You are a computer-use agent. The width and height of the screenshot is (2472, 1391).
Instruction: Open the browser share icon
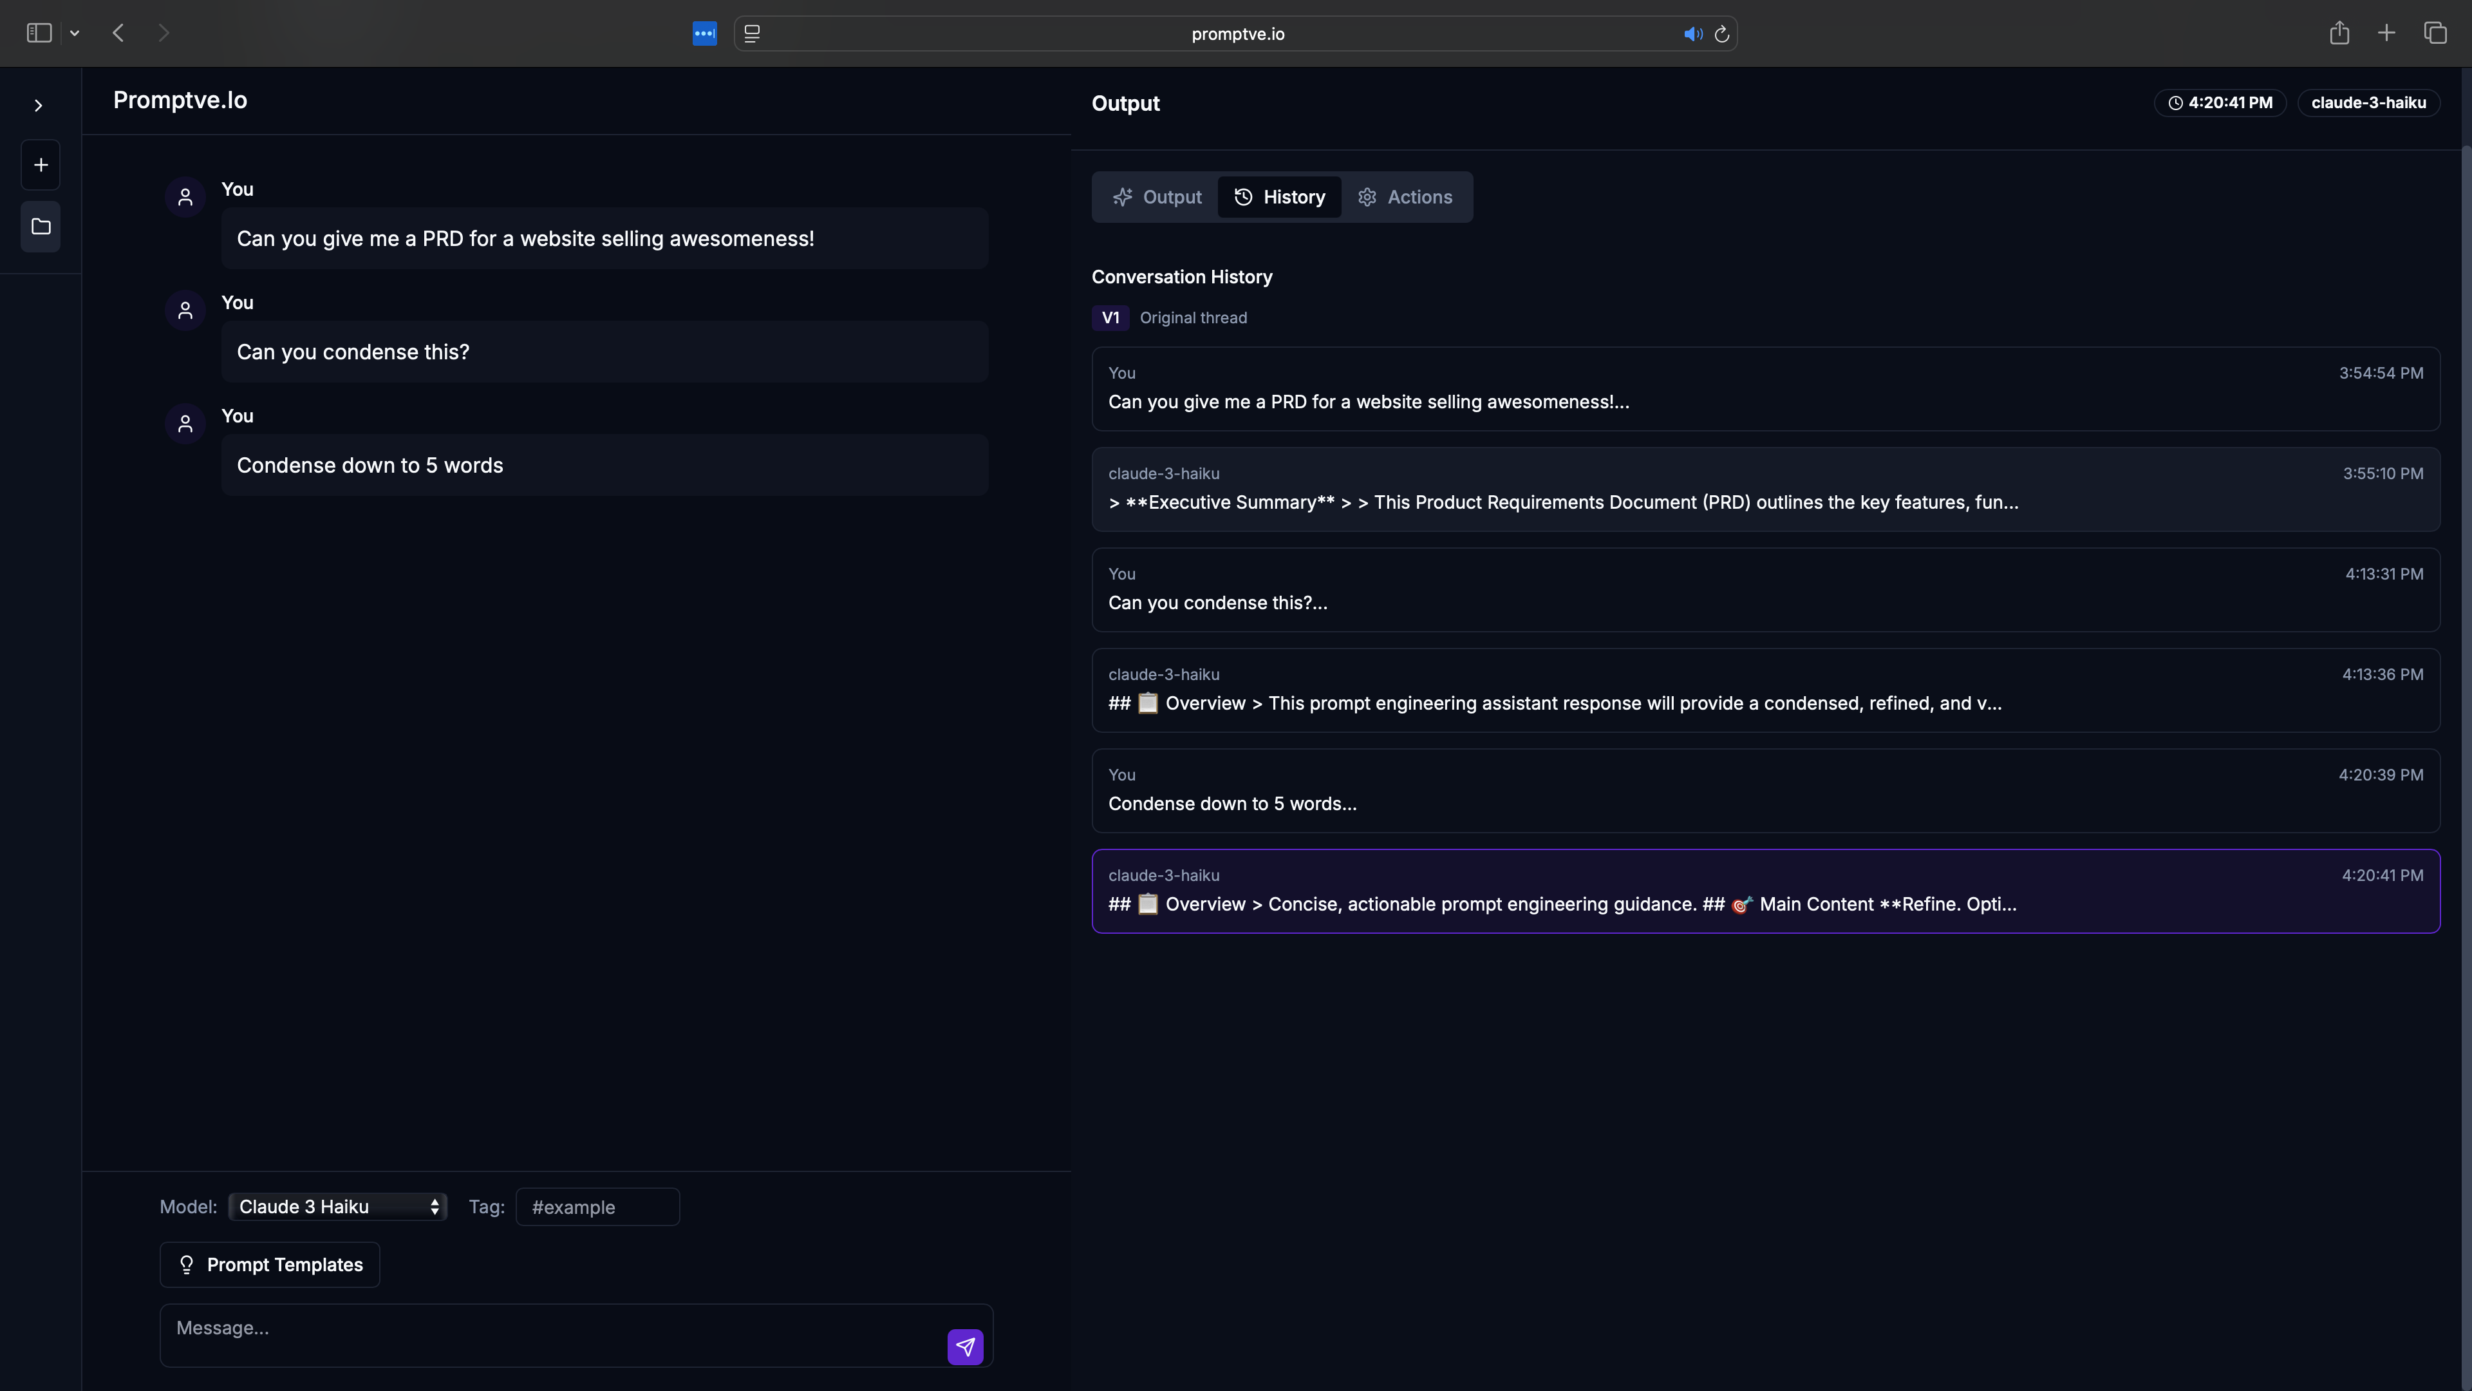[2339, 33]
